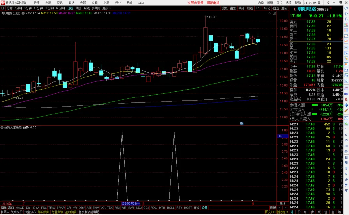Screen dimensions: 349x215
Task: Click the 设置 indicator settings button
Action: click(205, 208)
